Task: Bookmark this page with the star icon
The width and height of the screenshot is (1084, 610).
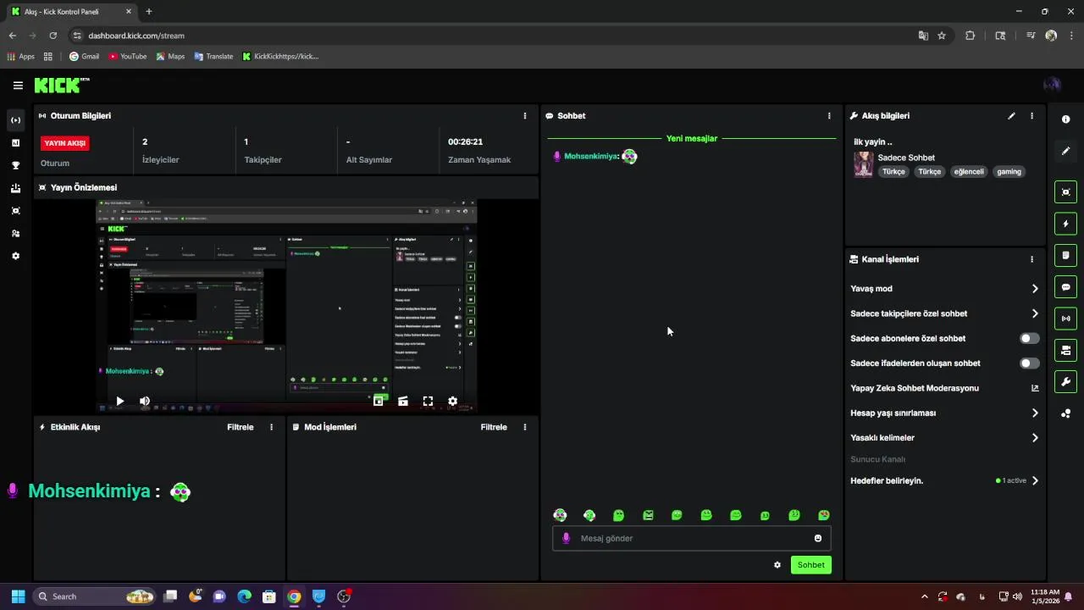Action: click(x=942, y=36)
